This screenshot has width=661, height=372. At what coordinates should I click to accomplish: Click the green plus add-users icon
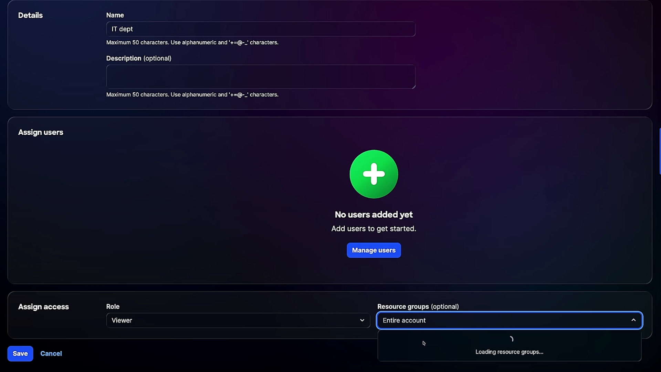coord(374,174)
